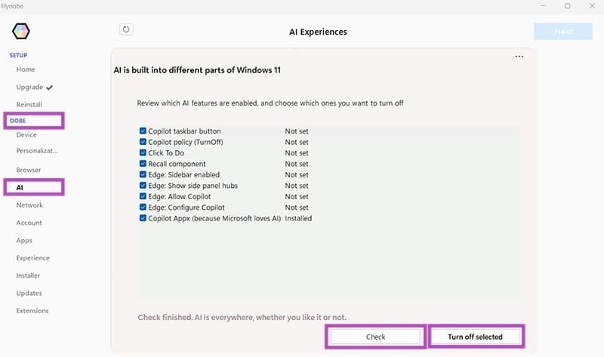This screenshot has width=604, height=357.
Task: Click the Next button
Action: pyautogui.click(x=563, y=32)
